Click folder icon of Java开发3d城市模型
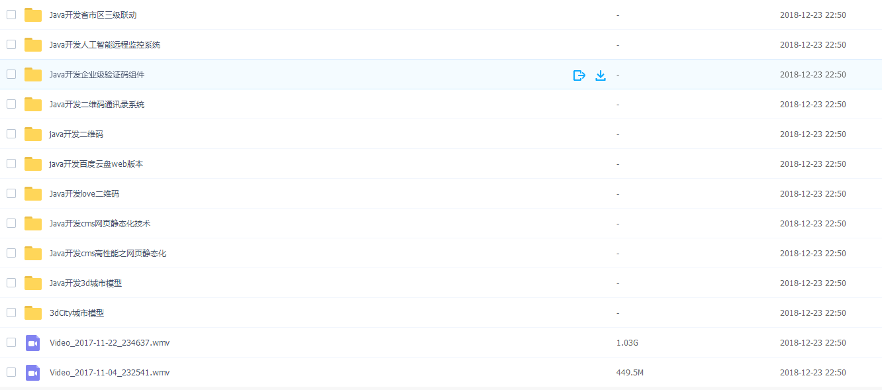The height and width of the screenshot is (390, 882). pyautogui.click(x=33, y=283)
